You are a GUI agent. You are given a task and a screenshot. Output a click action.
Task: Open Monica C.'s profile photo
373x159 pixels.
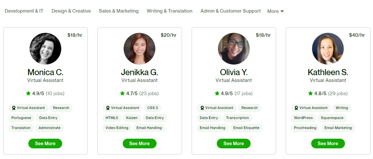[45, 49]
